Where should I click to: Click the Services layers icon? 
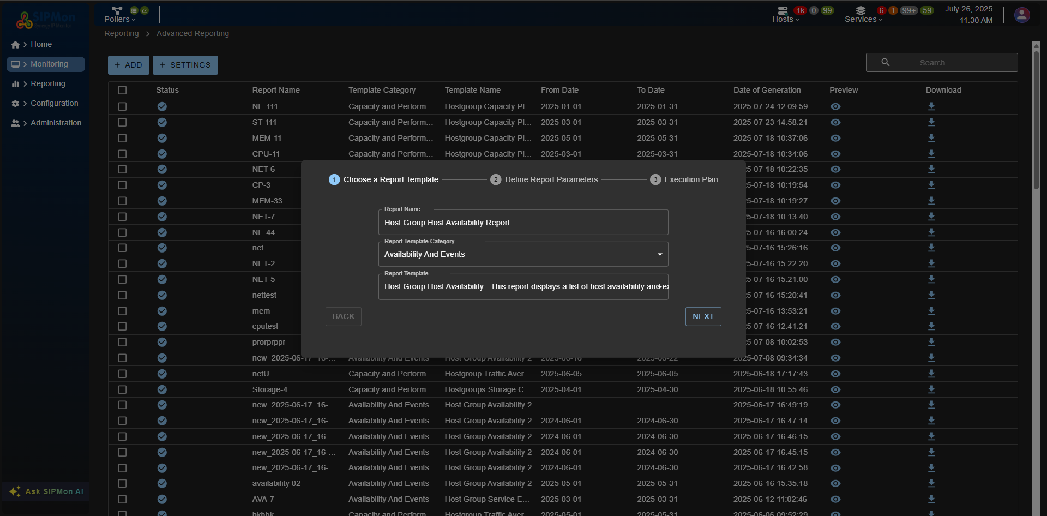pyautogui.click(x=861, y=10)
